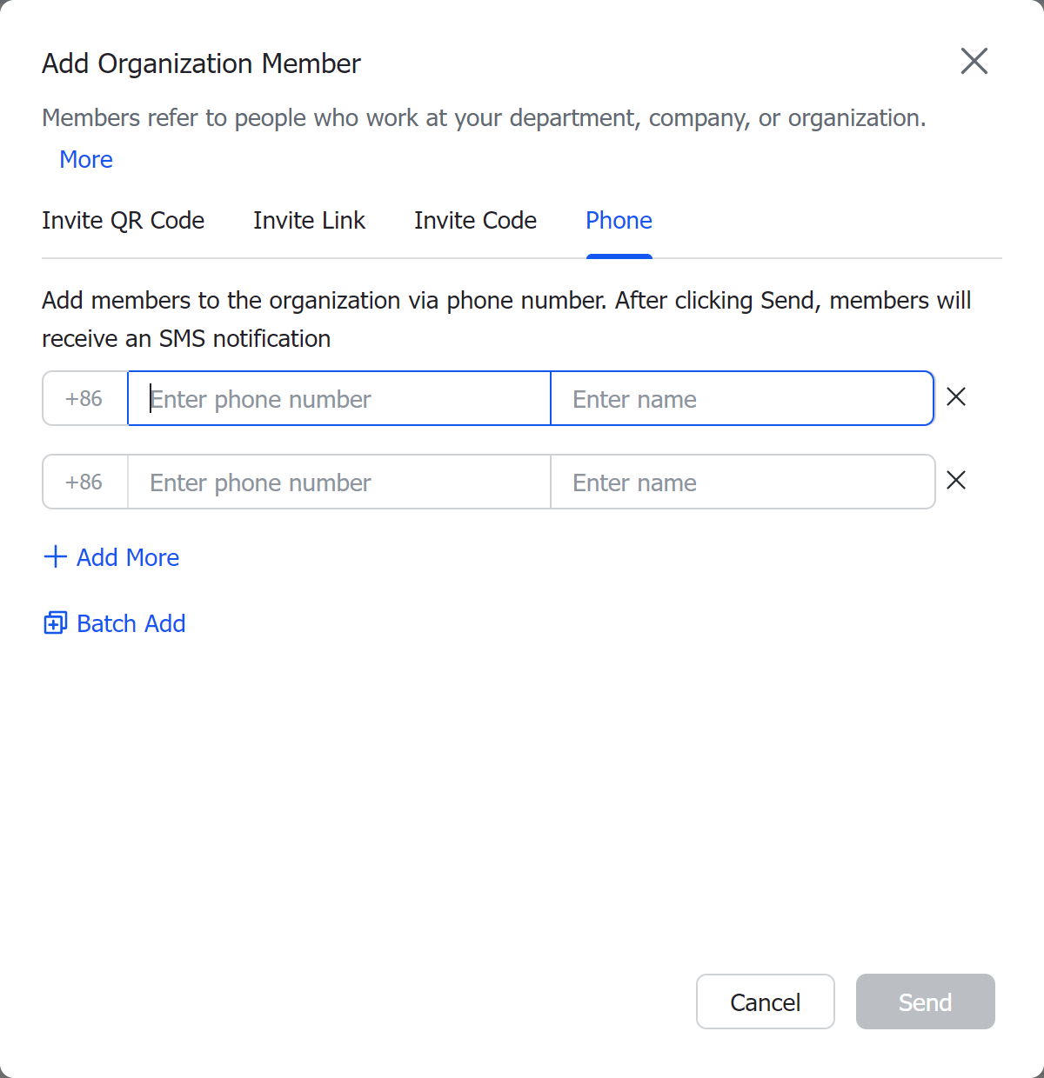Image resolution: width=1044 pixels, height=1078 pixels.
Task: Switch to the Invite Code tab
Action: [x=475, y=221]
